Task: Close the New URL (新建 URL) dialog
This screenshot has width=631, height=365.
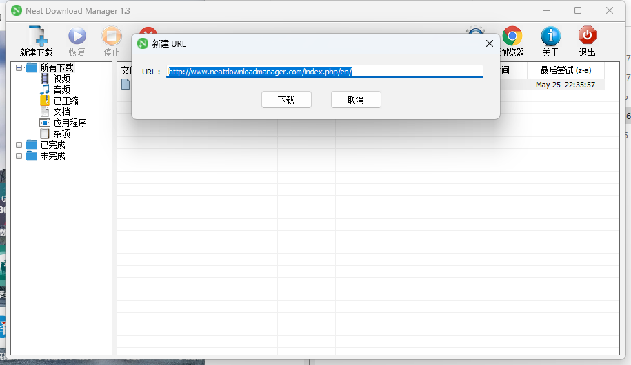Action: [x=490, y=43]
